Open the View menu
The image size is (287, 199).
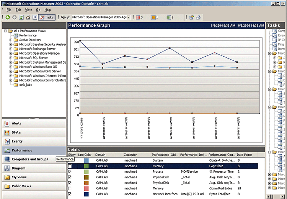pyautogui.click(x=28, y=10)
